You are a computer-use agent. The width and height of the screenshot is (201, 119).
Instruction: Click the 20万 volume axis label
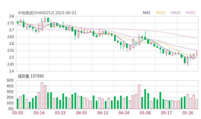pyautogui.click(x=10, y=97)
